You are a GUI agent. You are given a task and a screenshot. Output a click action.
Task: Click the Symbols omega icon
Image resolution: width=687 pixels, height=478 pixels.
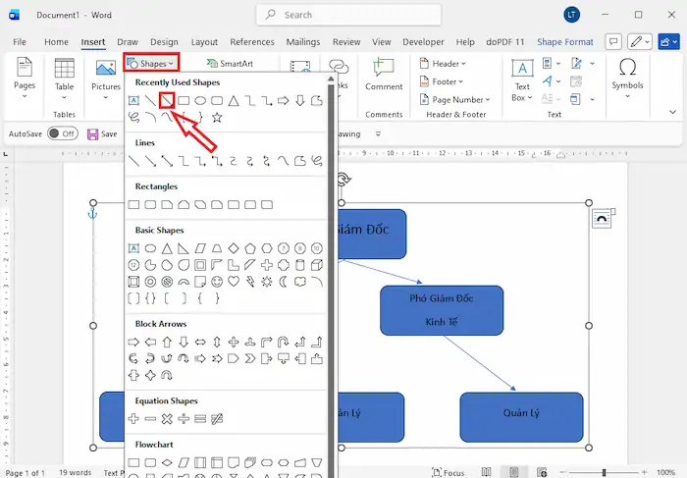tap(627, 68)
